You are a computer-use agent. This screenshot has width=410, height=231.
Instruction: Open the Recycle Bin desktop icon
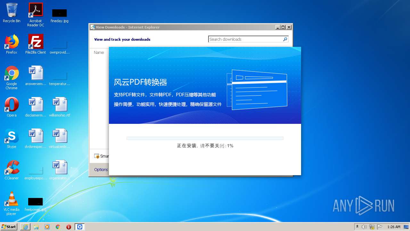tap(12, 13)
